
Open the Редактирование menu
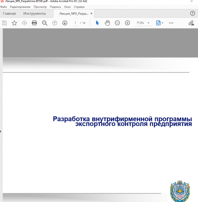point(20,7)
